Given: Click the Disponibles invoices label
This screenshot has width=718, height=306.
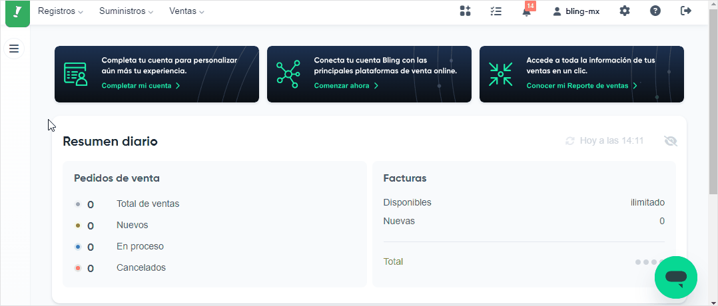Looking at the screenshot, I should tap(407, 202).
